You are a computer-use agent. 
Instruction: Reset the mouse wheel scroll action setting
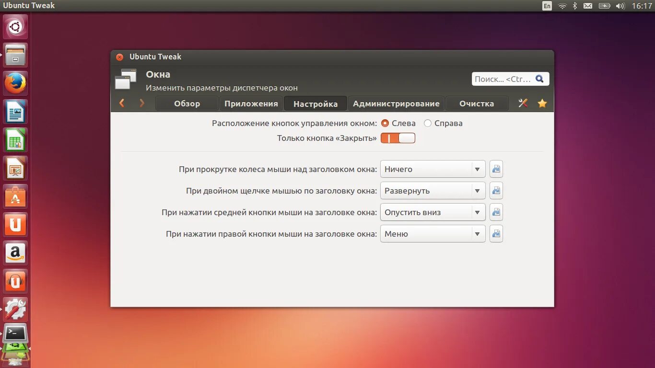coord(496,169)
